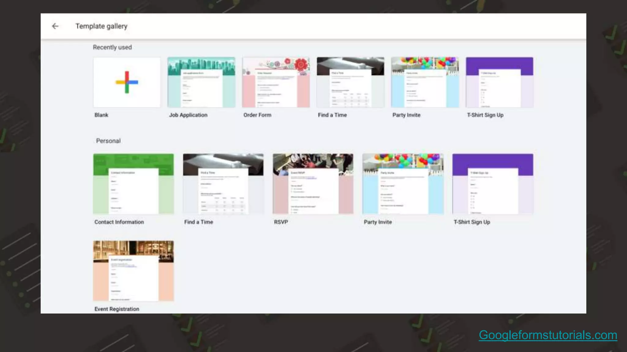Open the RSVP template thumbnail
This screenshot has width=627, height=352.
(313, 184)
